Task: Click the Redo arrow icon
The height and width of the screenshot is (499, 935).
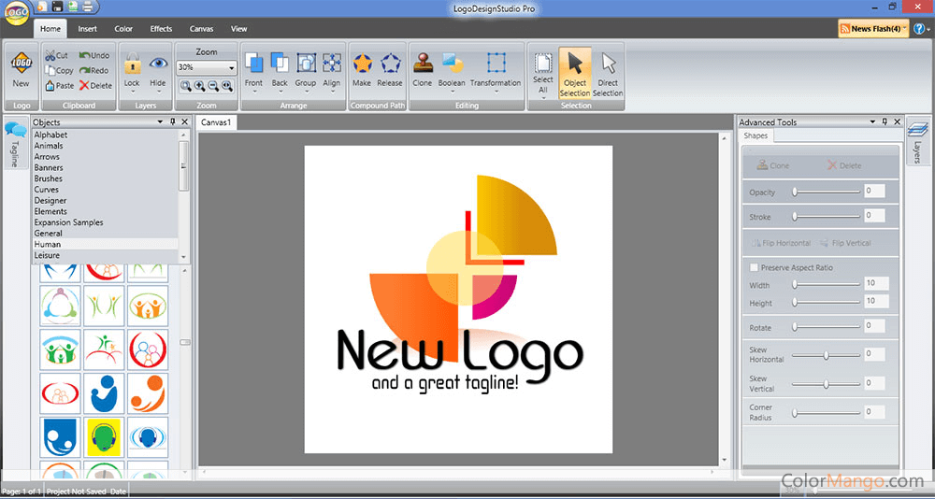Action: point(84,70)
